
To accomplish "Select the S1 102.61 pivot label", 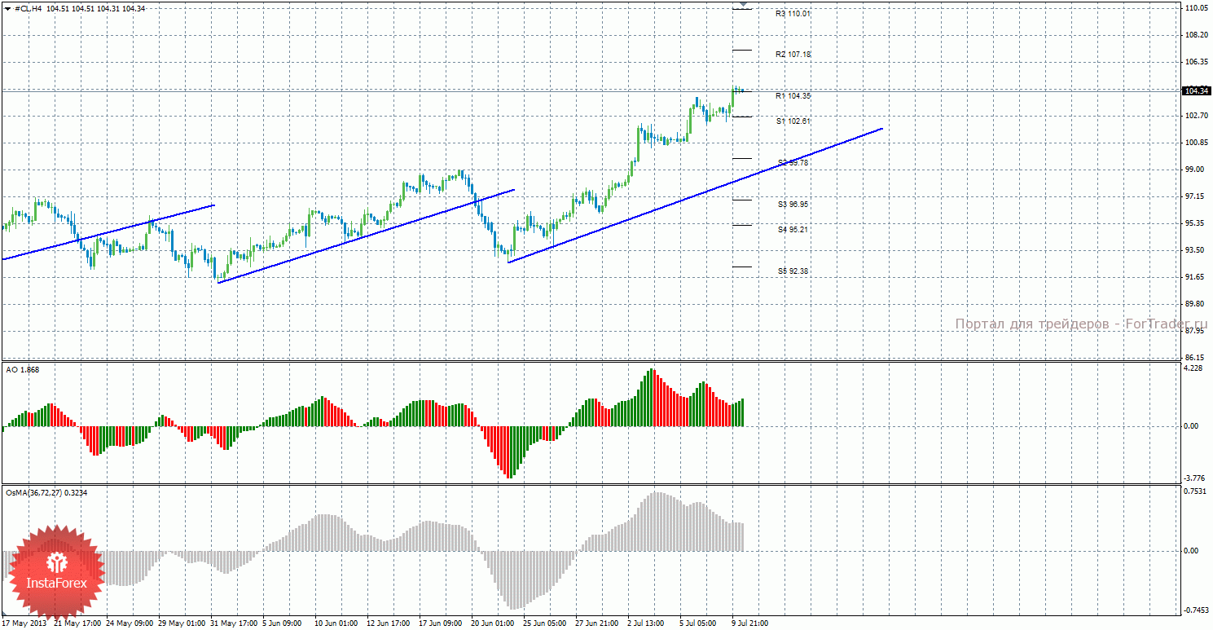I will [793, 121].
